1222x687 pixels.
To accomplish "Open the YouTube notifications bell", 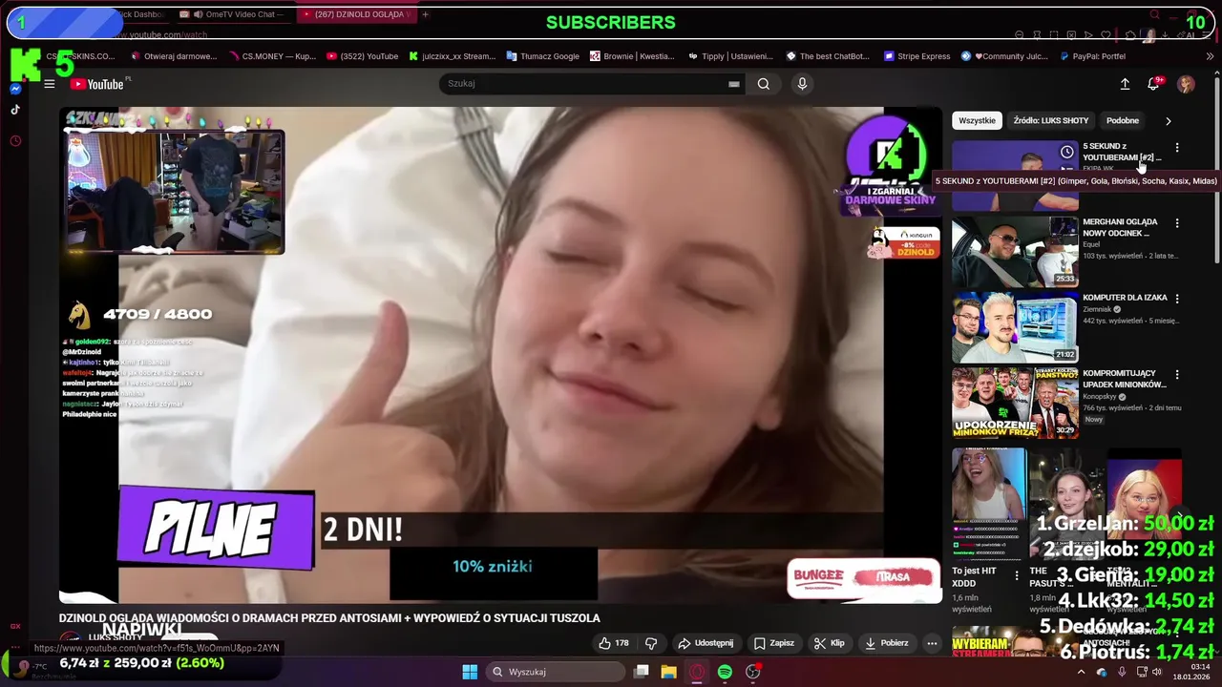I will point(1153,84).
